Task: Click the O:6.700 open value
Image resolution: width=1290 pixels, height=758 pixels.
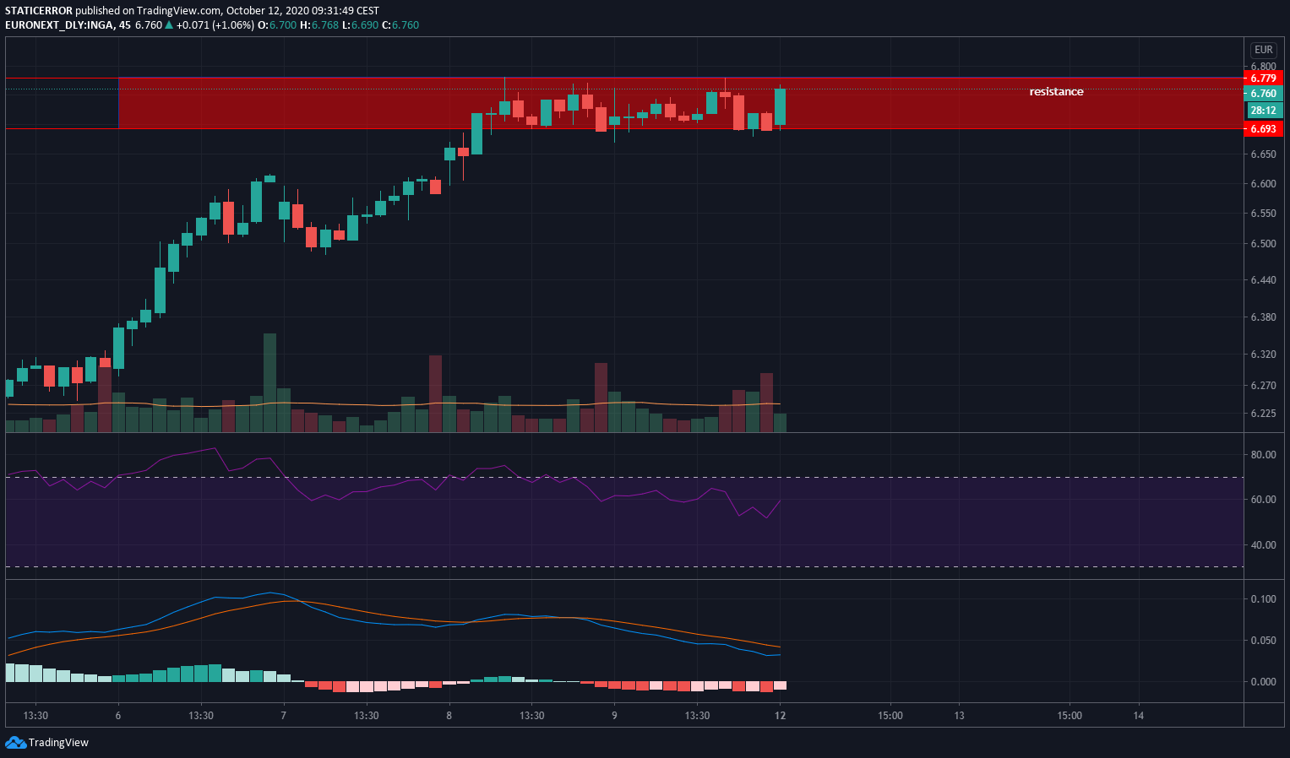Action: tap(277, 24)
